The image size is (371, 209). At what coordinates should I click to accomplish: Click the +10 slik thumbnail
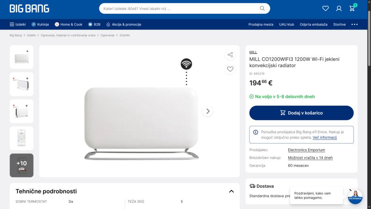pyautogui.click(x=21, y=165)
